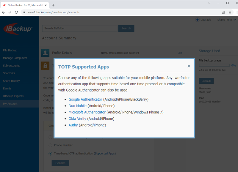This screenshot has width=238, height=172.
Task: Go back in browser history
Action: (x=4, y=12)
